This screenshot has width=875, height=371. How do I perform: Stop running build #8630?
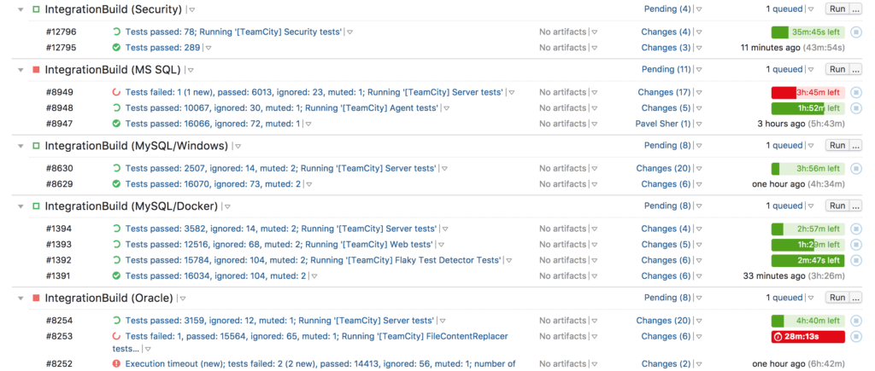(856, 168)
